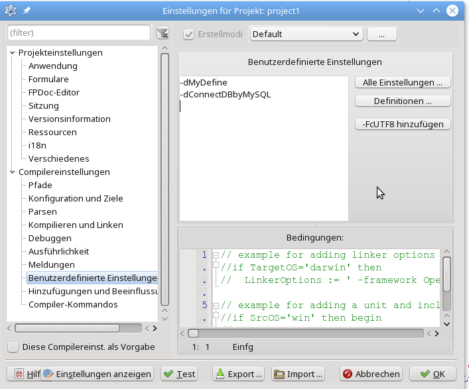Select Pfade under Compilereinstellungen
Screen dimensions: 469x389
point(40,185)
